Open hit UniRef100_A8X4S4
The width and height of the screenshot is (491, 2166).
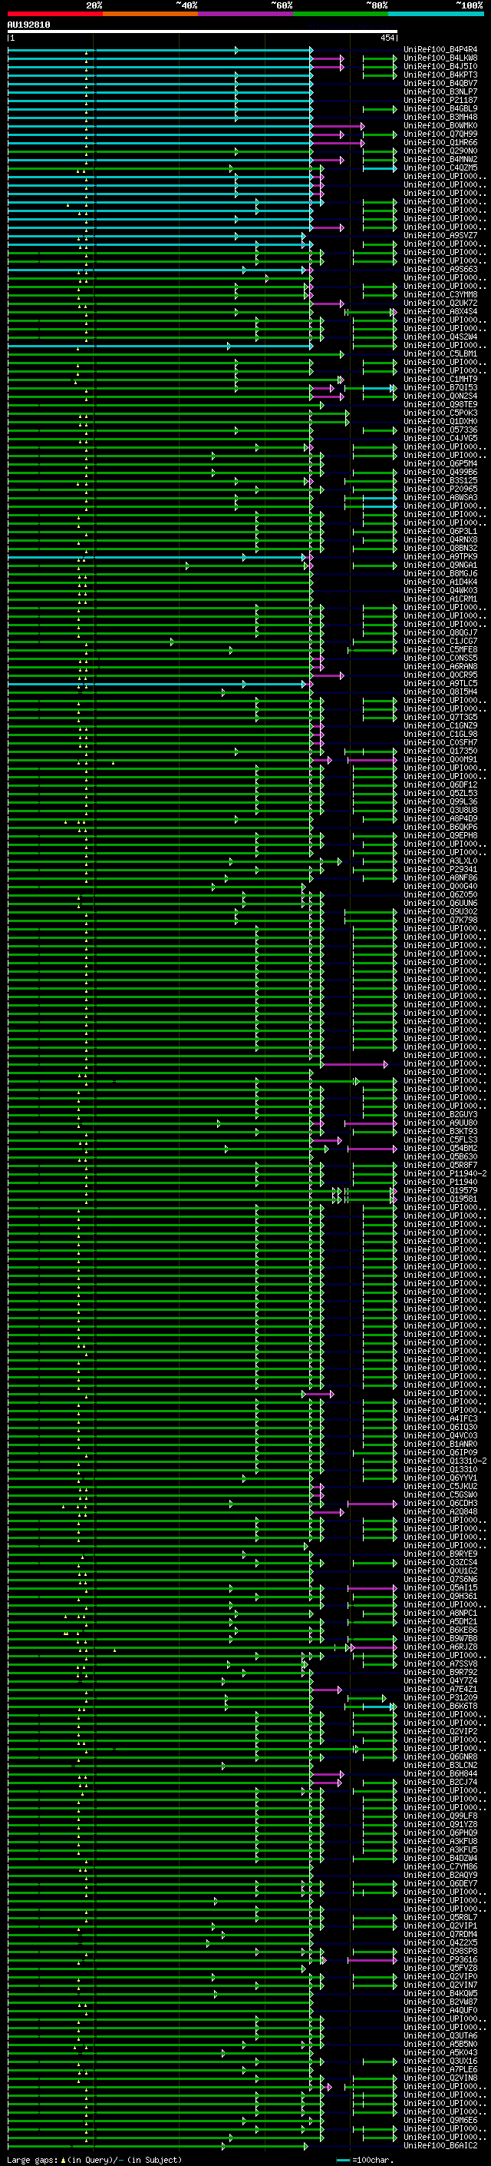[440, 312]
